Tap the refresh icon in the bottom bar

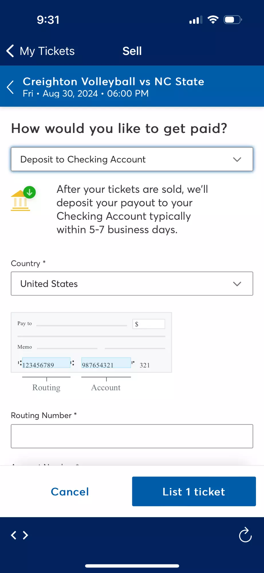(x=245, y=535)
